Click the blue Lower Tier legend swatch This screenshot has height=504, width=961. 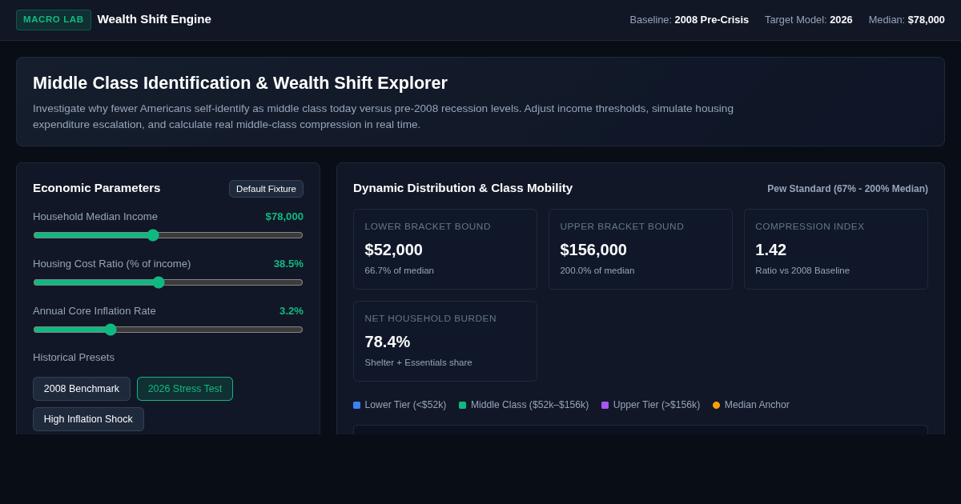[x=357, y=406]
